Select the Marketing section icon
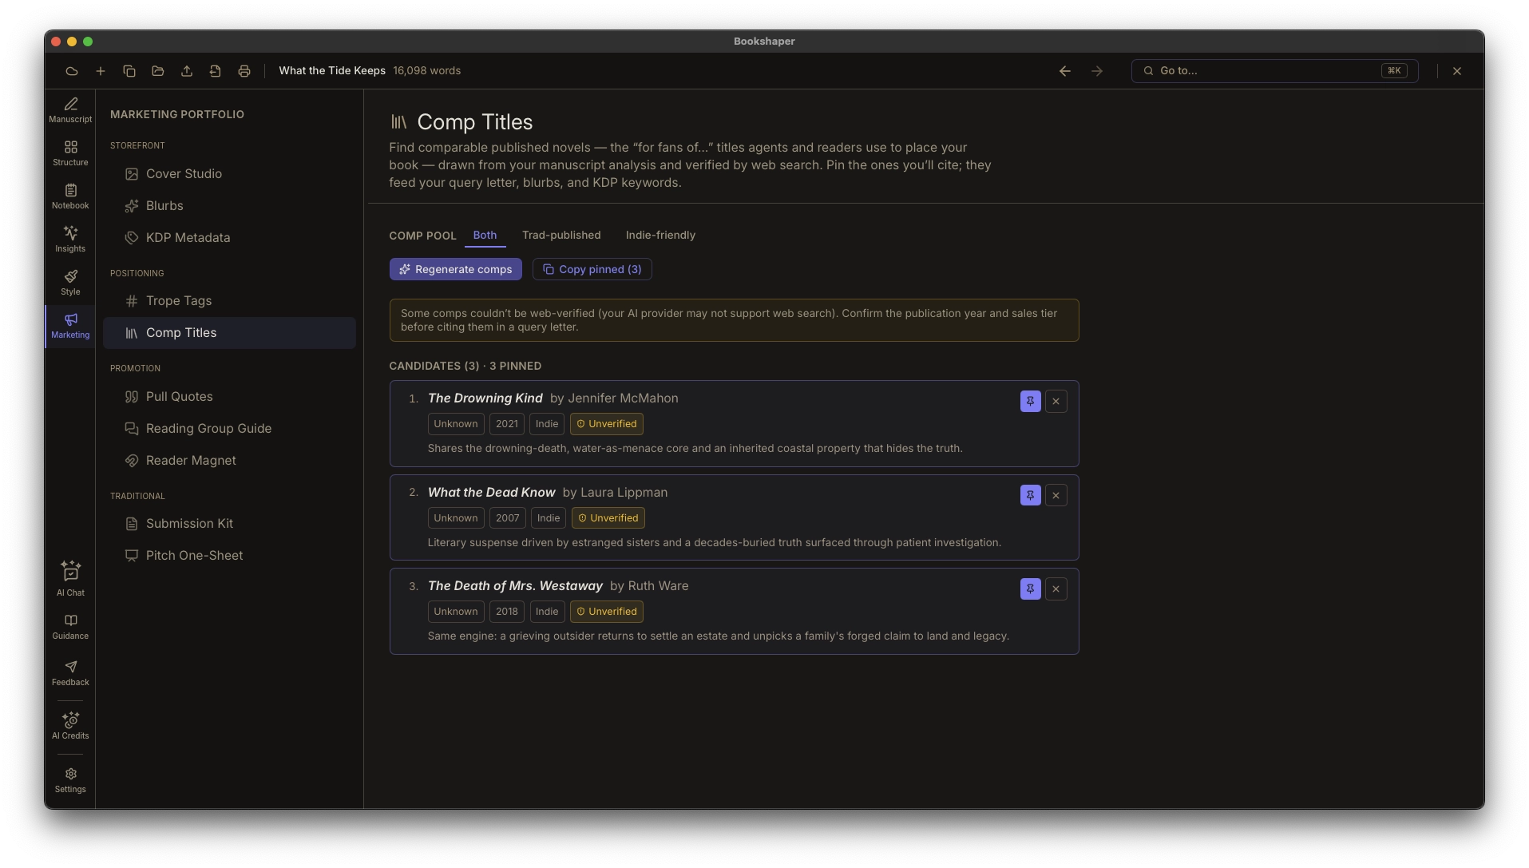Image resolution: width=1529 pixels, height=868 pixels. pos(70,326)
